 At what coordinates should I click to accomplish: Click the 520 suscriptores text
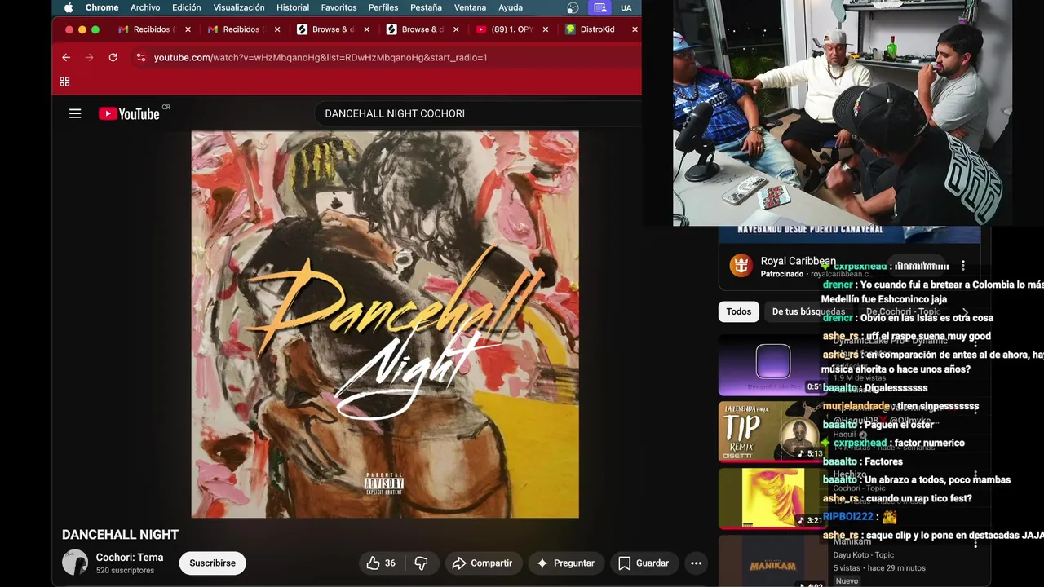coord(125,571)
